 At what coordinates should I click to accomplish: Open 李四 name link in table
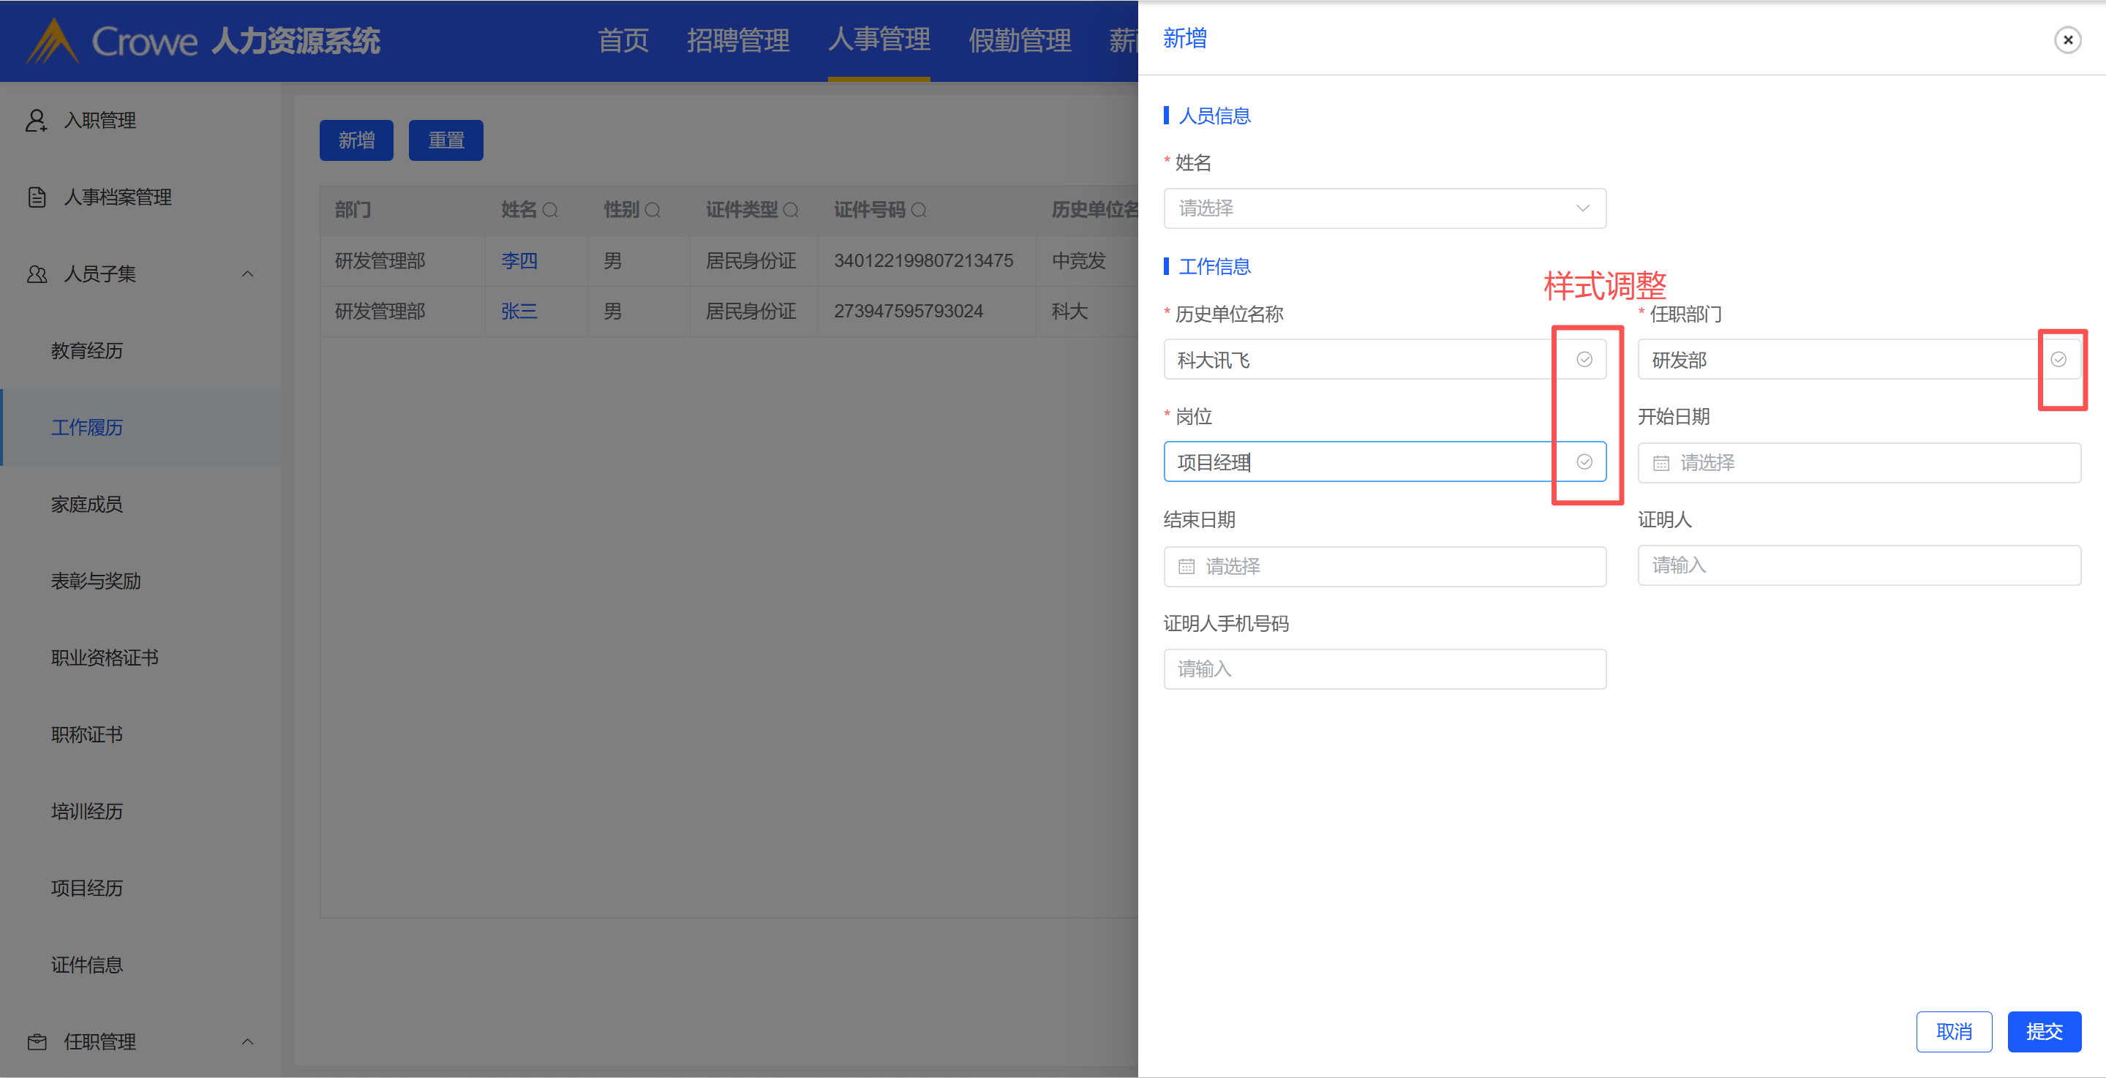coord(519,260)
